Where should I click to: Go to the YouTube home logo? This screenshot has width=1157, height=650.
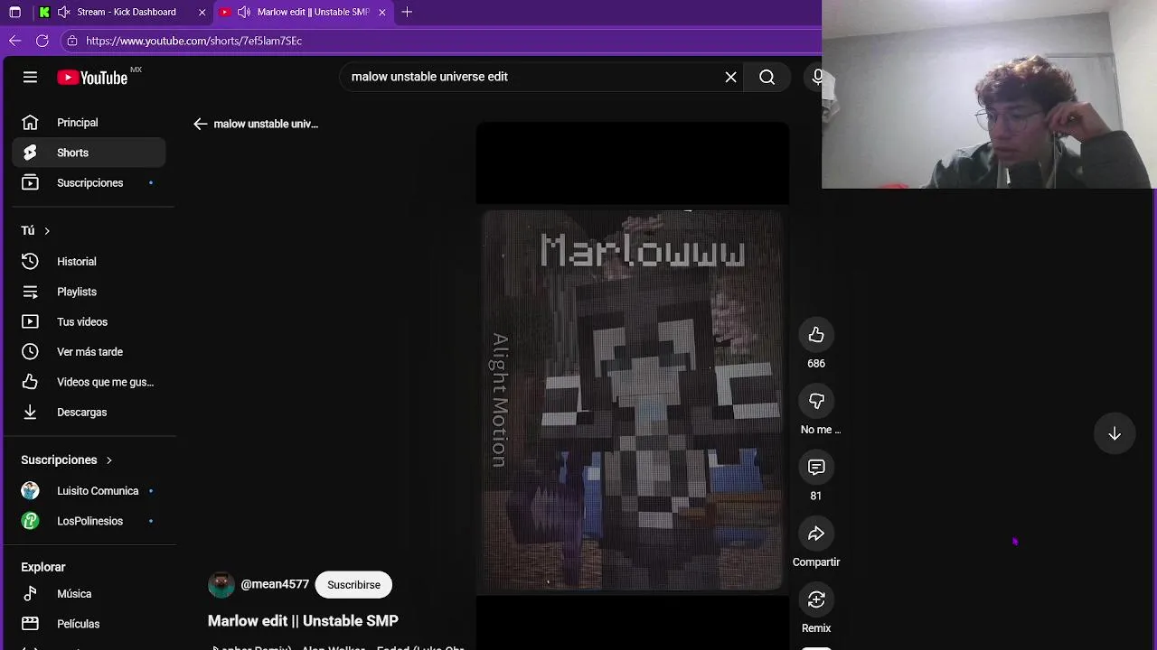point(92,78)
